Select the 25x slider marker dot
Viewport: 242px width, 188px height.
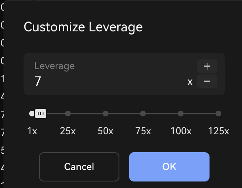pyautogui.click(x=68, y=114)
